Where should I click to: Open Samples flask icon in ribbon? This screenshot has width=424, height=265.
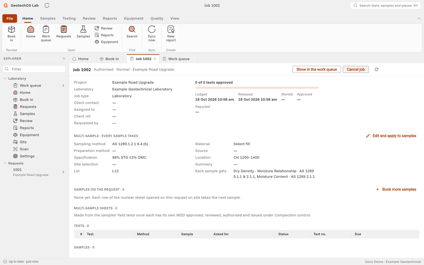click(83, 32)
